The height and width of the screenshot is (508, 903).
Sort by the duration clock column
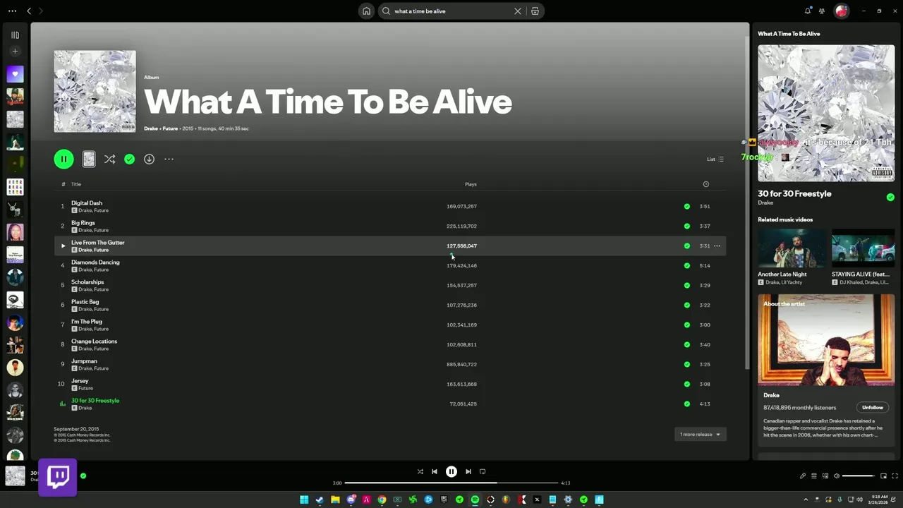point(705,184)
